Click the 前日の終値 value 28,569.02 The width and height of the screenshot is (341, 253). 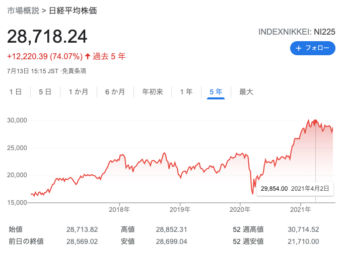coord(82,241)
